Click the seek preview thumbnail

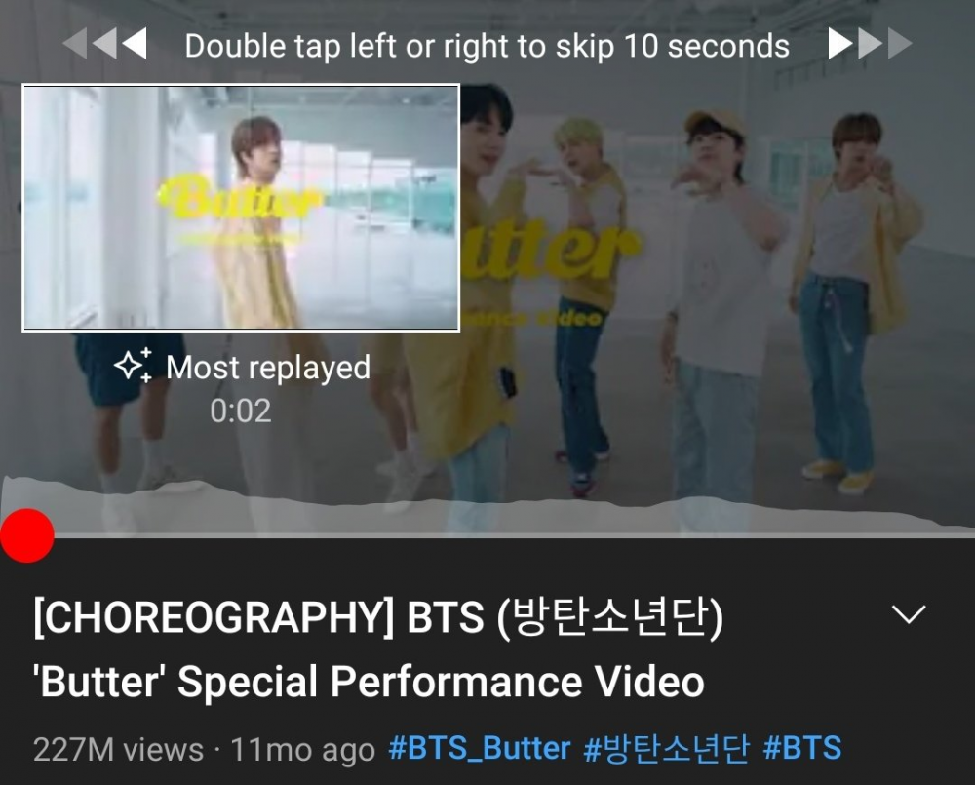241,208
